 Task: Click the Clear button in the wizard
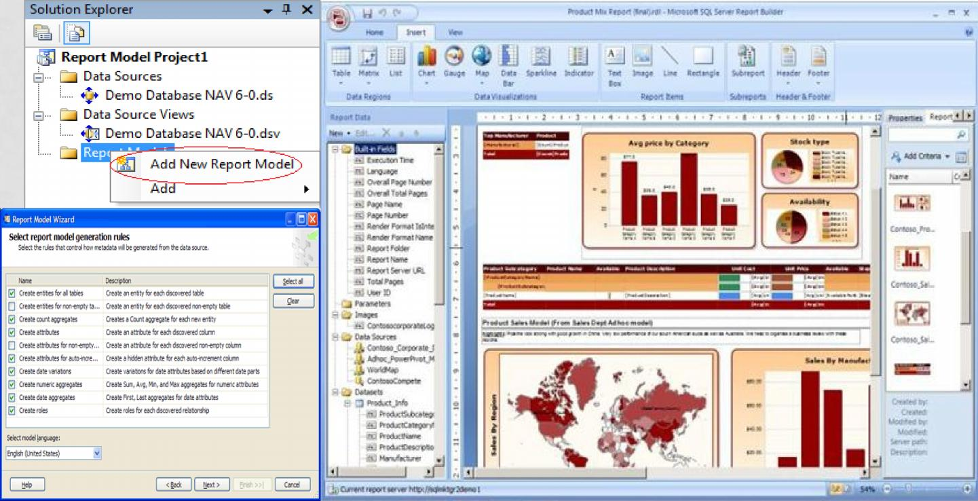pos(293,301)
